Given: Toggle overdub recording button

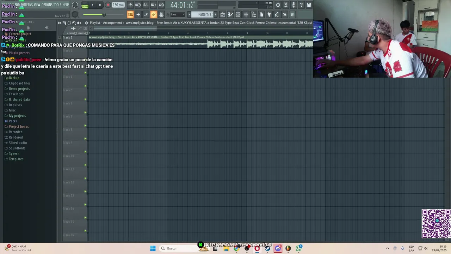Looking at the screenshot, I should pos(154,5).
